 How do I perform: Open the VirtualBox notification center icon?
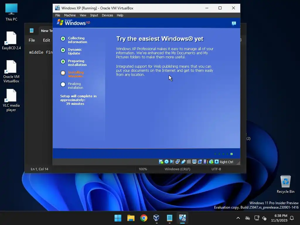pyautogui.click(x=234, y=23)
